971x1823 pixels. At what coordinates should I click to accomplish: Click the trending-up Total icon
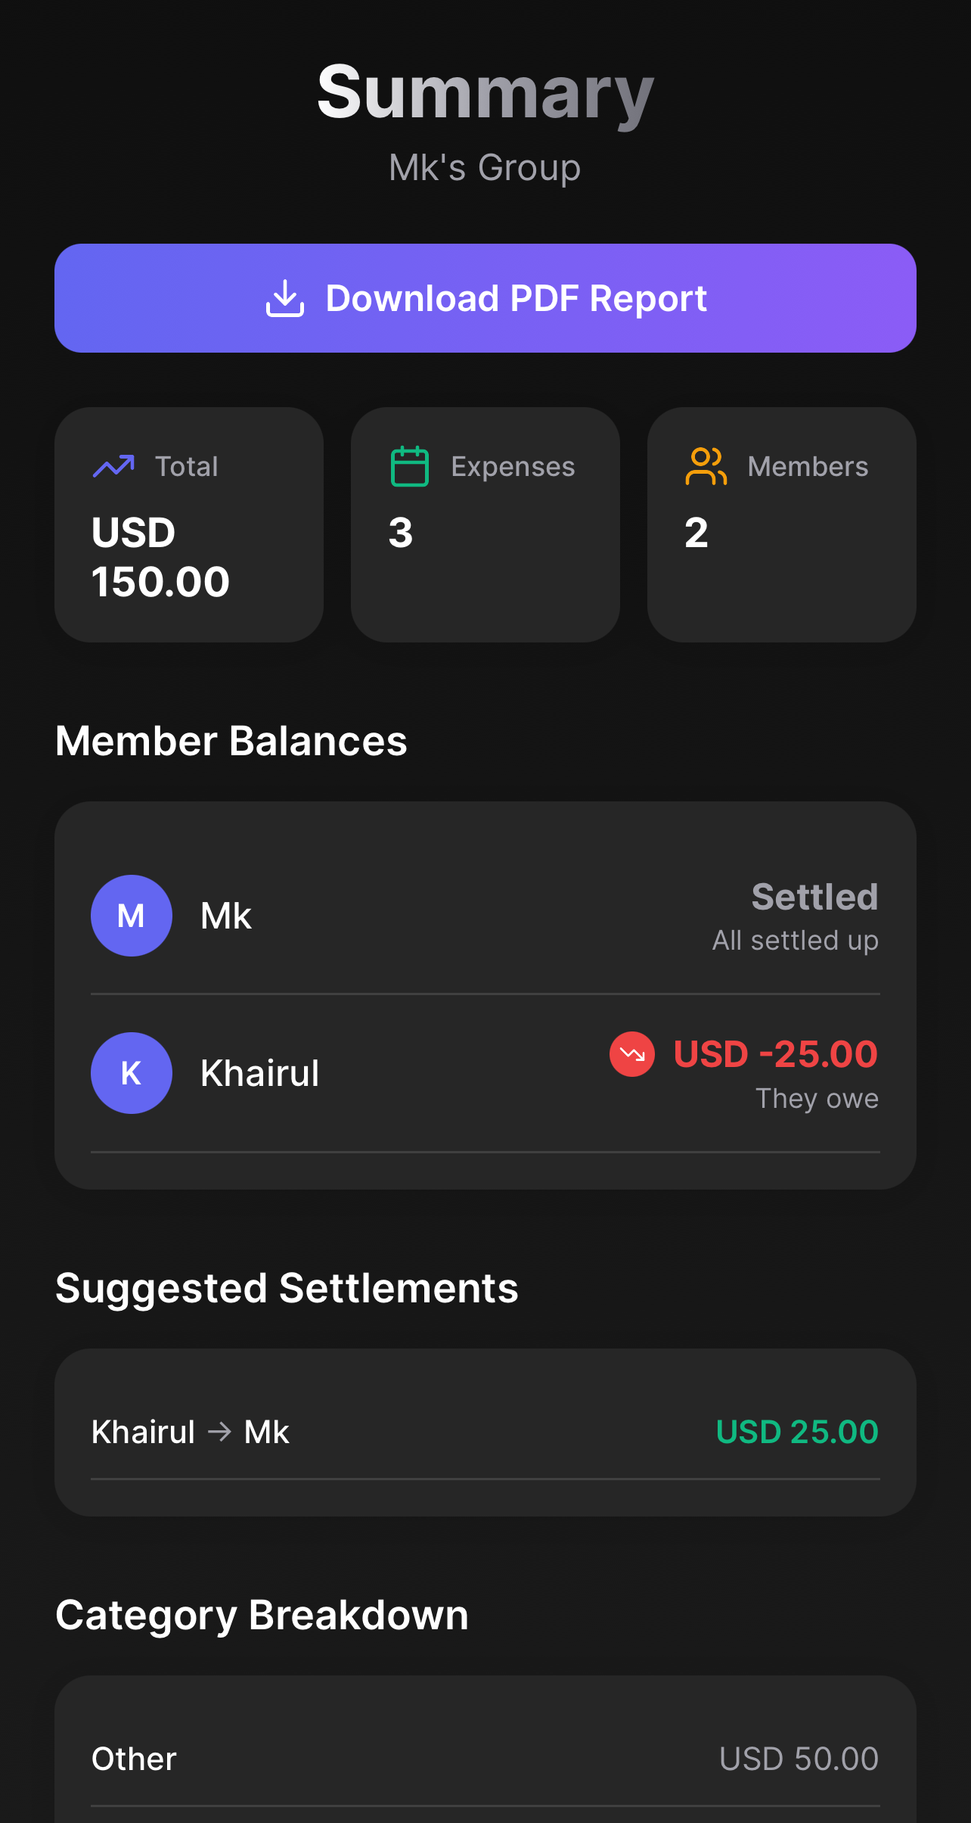tap(113, 466)
